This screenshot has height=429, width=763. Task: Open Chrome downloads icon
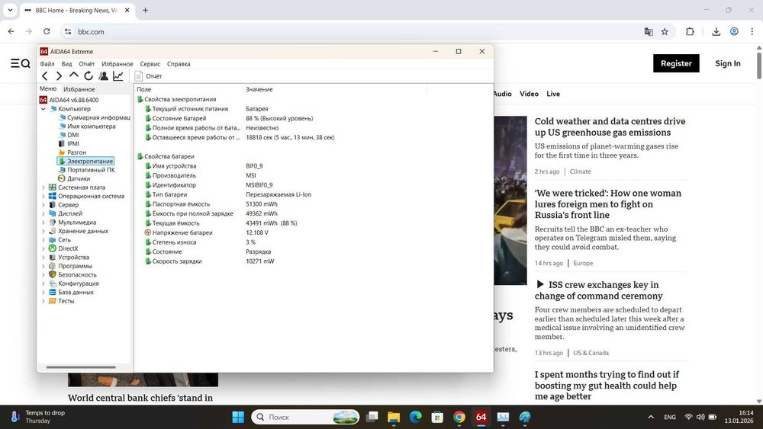[x=716, y=31]
